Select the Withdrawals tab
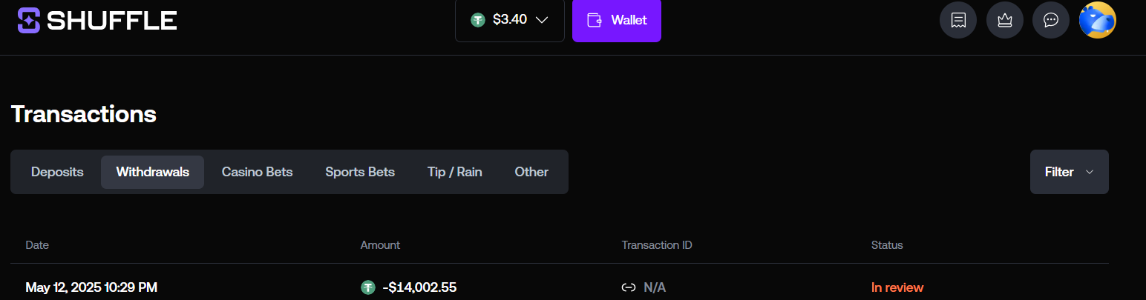 [153, 172]
